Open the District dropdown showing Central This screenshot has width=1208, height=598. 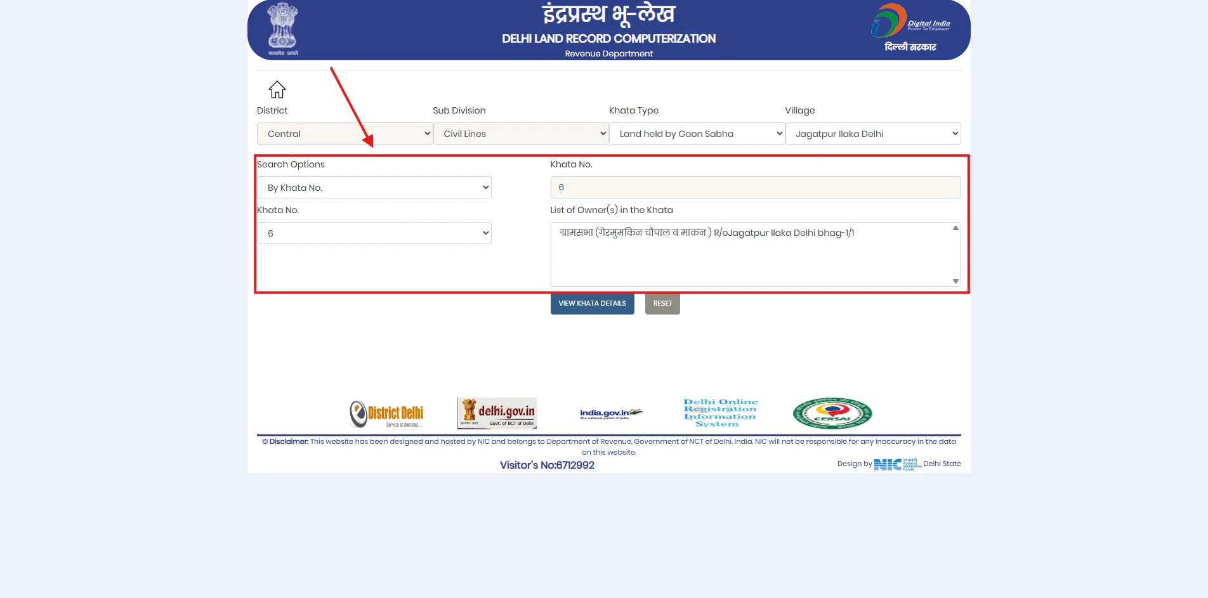(x=344, y=133)
